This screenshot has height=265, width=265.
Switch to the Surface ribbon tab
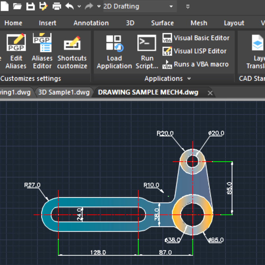[x=162, y=23]
